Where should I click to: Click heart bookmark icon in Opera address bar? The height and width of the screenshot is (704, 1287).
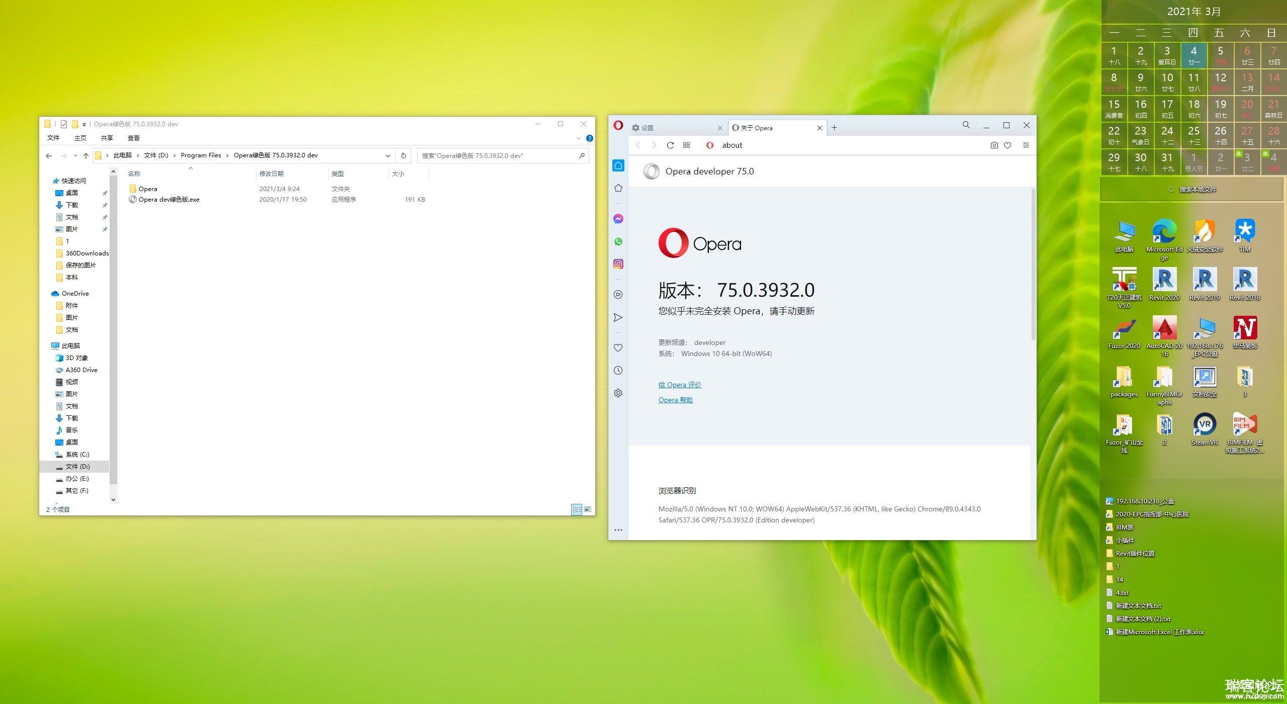pos(1007,145)
